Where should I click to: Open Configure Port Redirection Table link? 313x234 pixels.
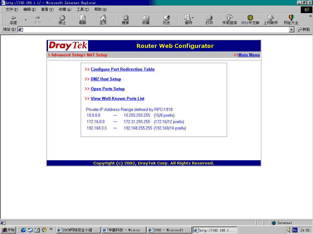click(123, 69)
